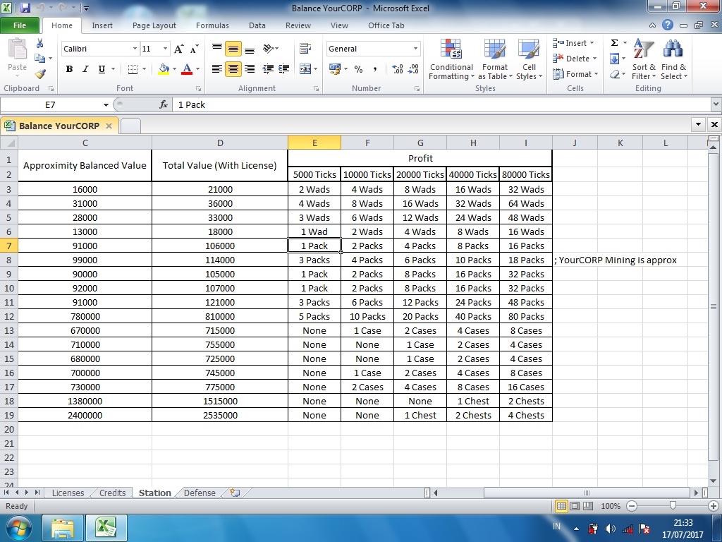Click the Delete cells button
Viewport: 722px width, 542px height.
pyautogui.click(x=575, y=59)
